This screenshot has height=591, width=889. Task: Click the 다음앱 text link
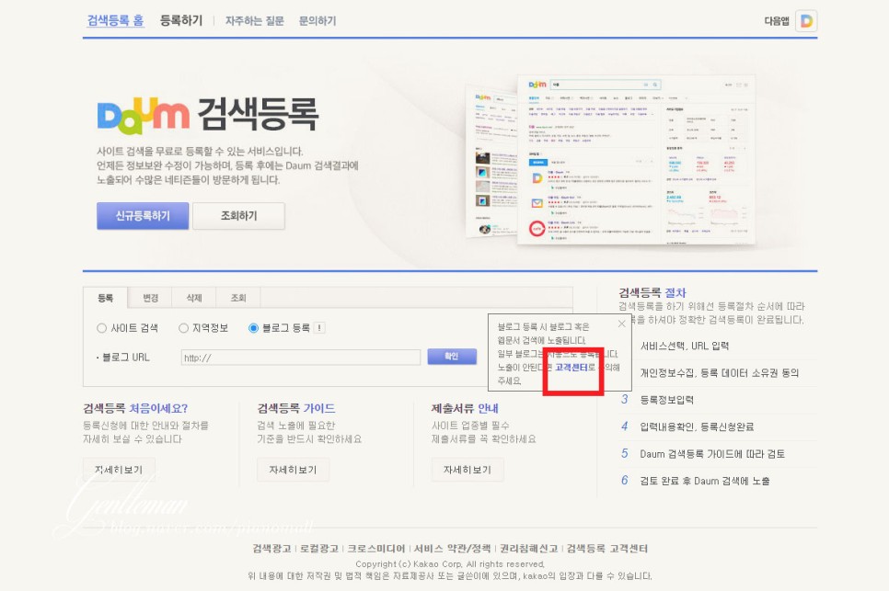[x=777, y=21]
